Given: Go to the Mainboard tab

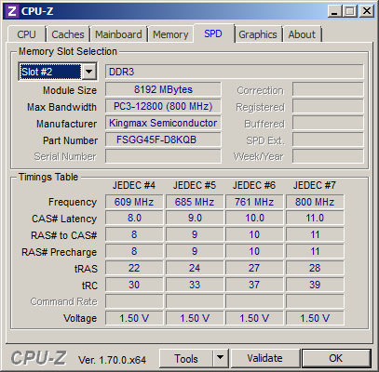Looking at the screenshot, I should (118, 34).
